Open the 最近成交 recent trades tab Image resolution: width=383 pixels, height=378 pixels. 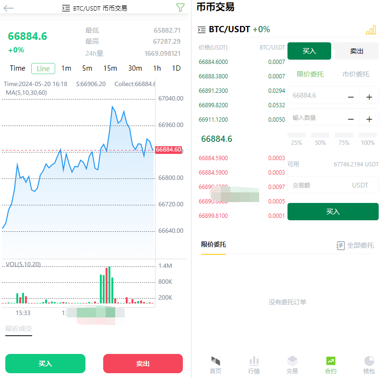point(19,329)
